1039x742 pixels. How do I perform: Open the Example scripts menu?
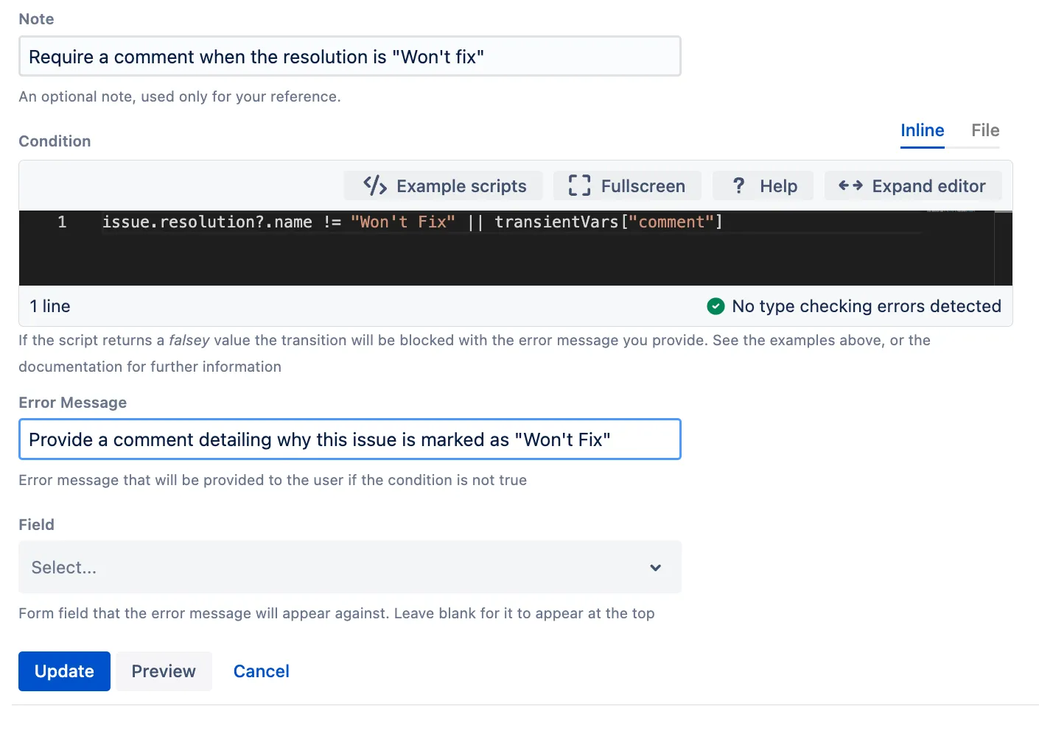tap(444, 185)
